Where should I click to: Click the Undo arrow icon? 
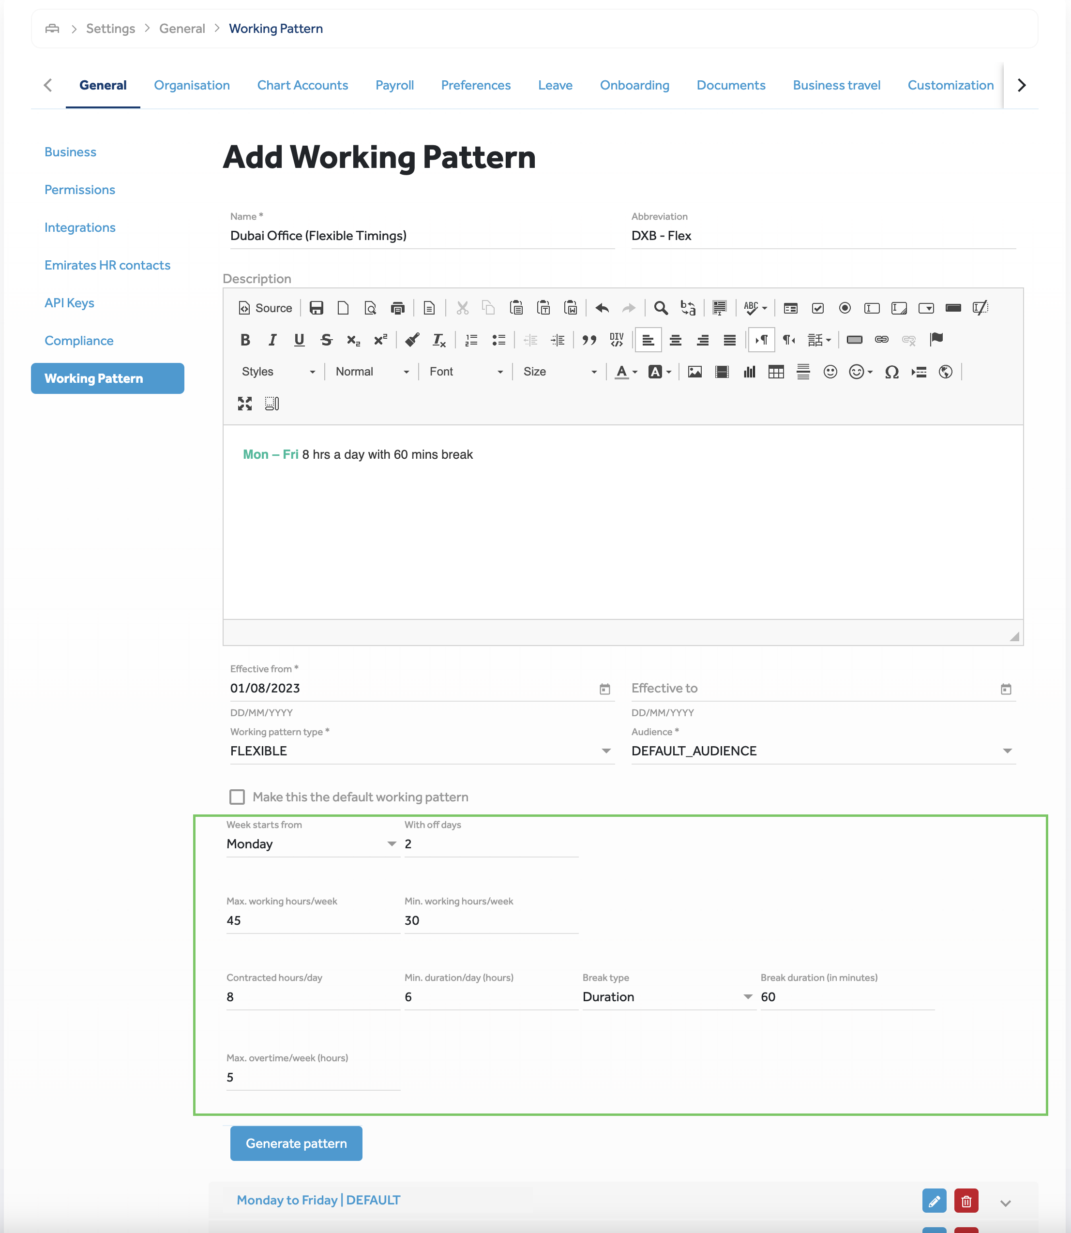pyautogui.click(x=602, y=308)
